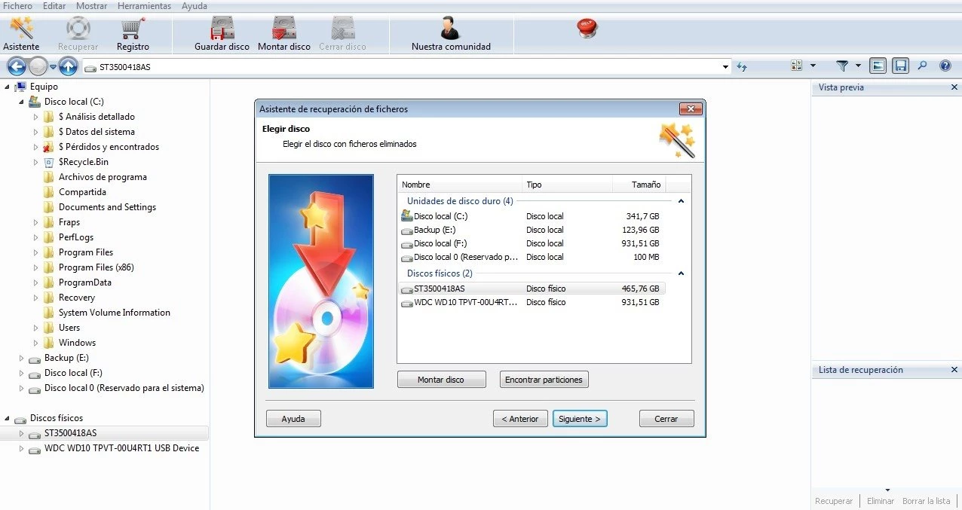Collapse the Unidades de disco duro group
Viewport: 962px width, 510px height.
pos(681,201)
